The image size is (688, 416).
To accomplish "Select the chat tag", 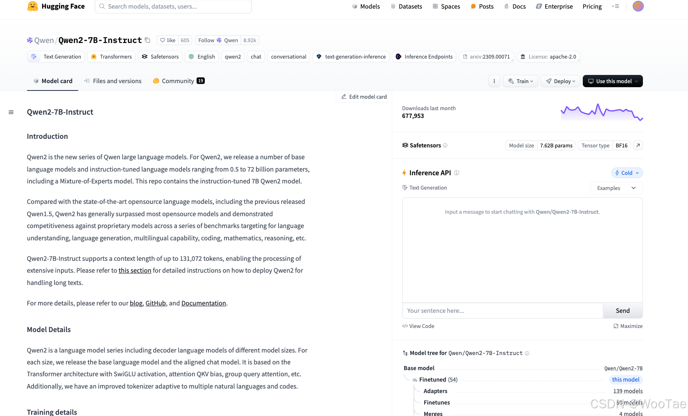I will point(256,57).
